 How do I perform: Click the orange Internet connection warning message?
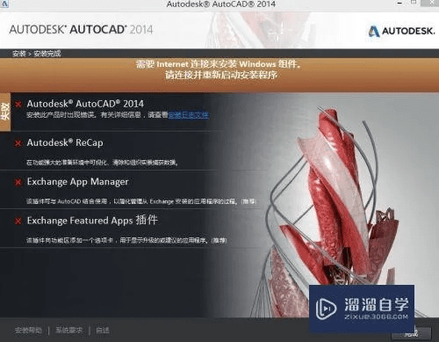click(219, 69)
